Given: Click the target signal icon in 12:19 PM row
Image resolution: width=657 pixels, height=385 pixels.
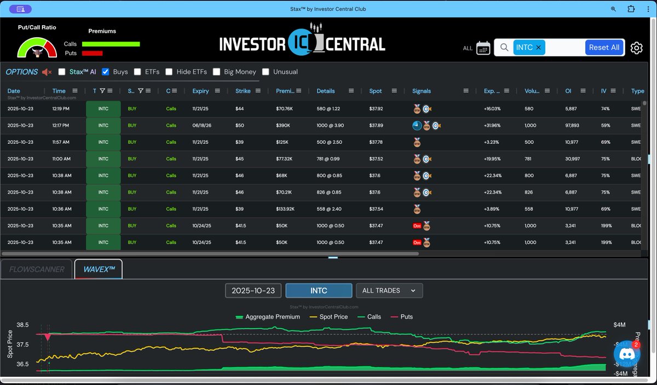Looking at the screenshot, I should 426,109.
